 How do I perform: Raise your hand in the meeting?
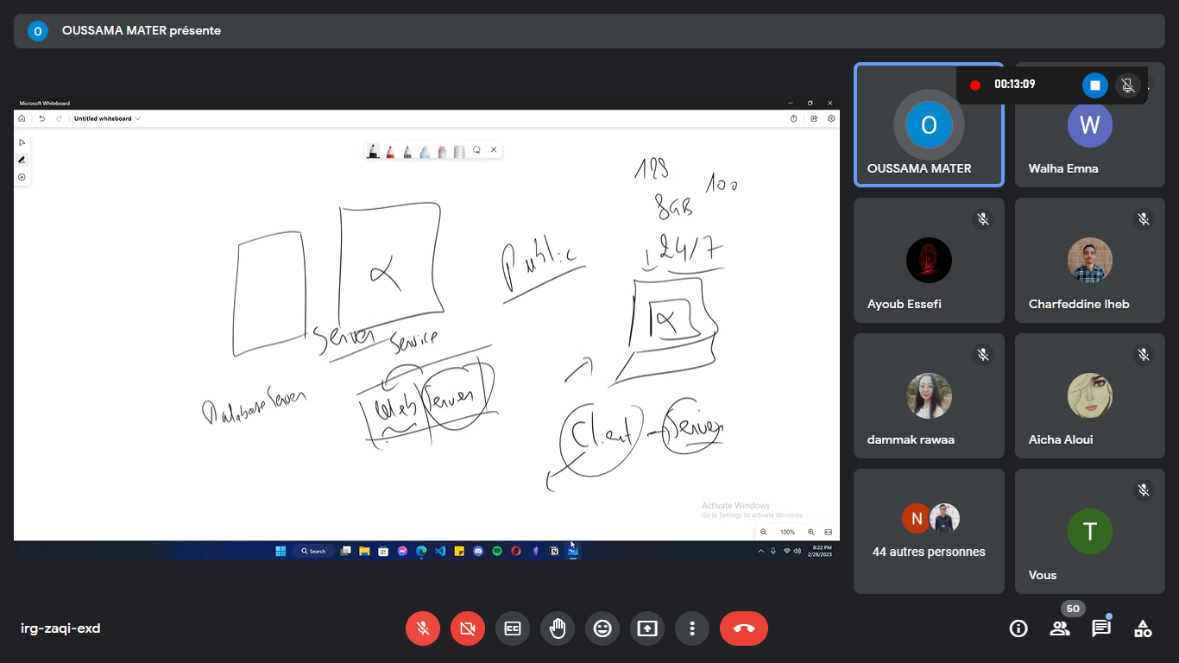pos(558,628)
